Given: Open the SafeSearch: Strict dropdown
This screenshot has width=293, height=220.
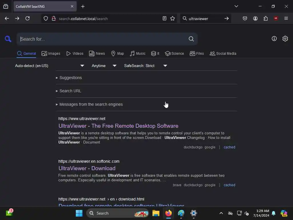Looking at the screenshot, I should click(146, 66).
